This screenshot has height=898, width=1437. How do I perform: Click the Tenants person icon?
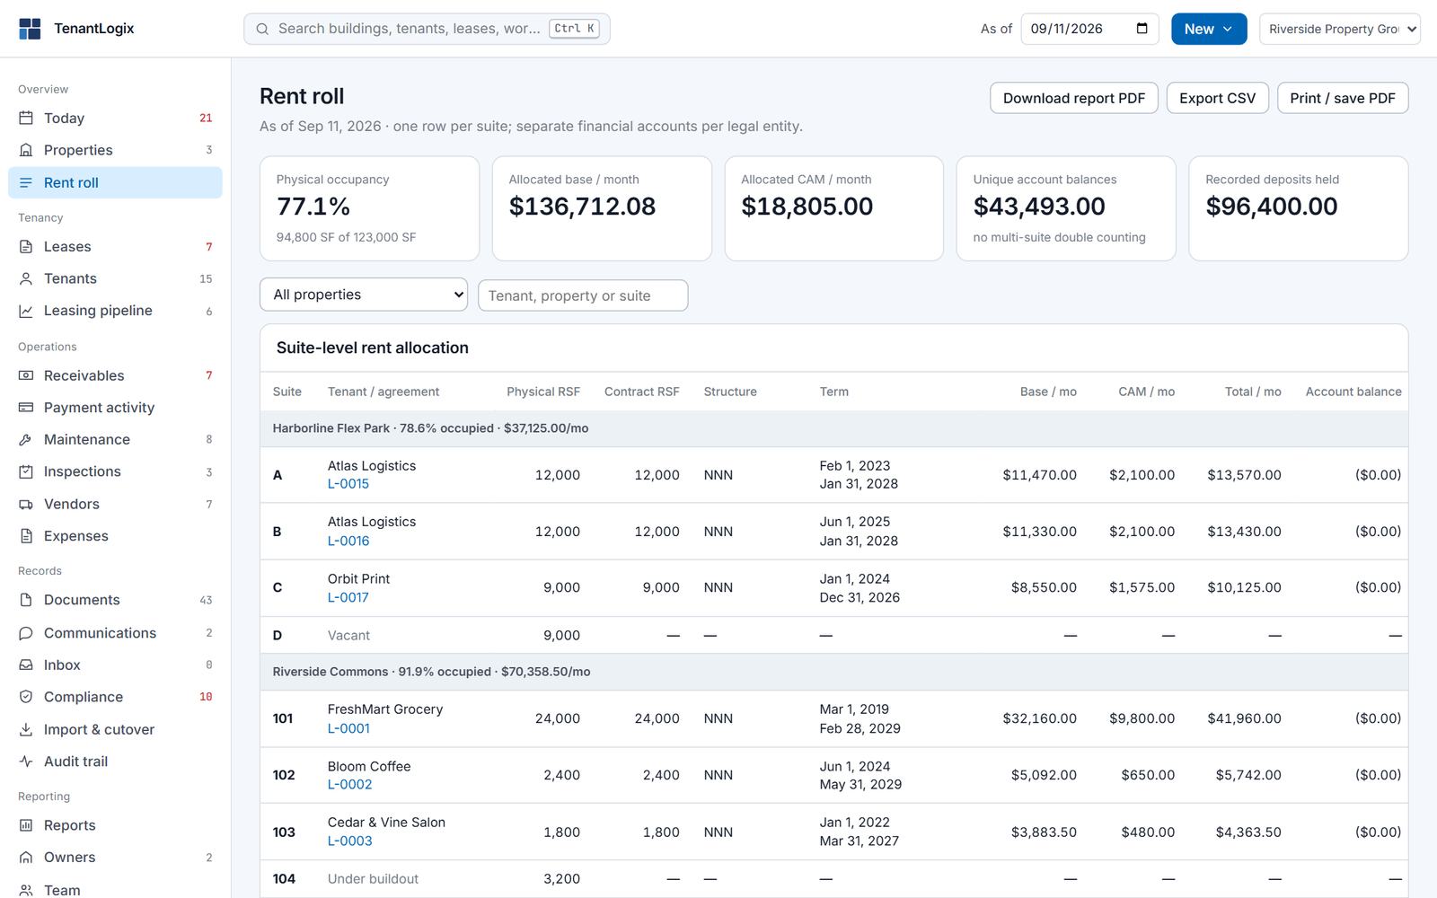coord(26,278)
